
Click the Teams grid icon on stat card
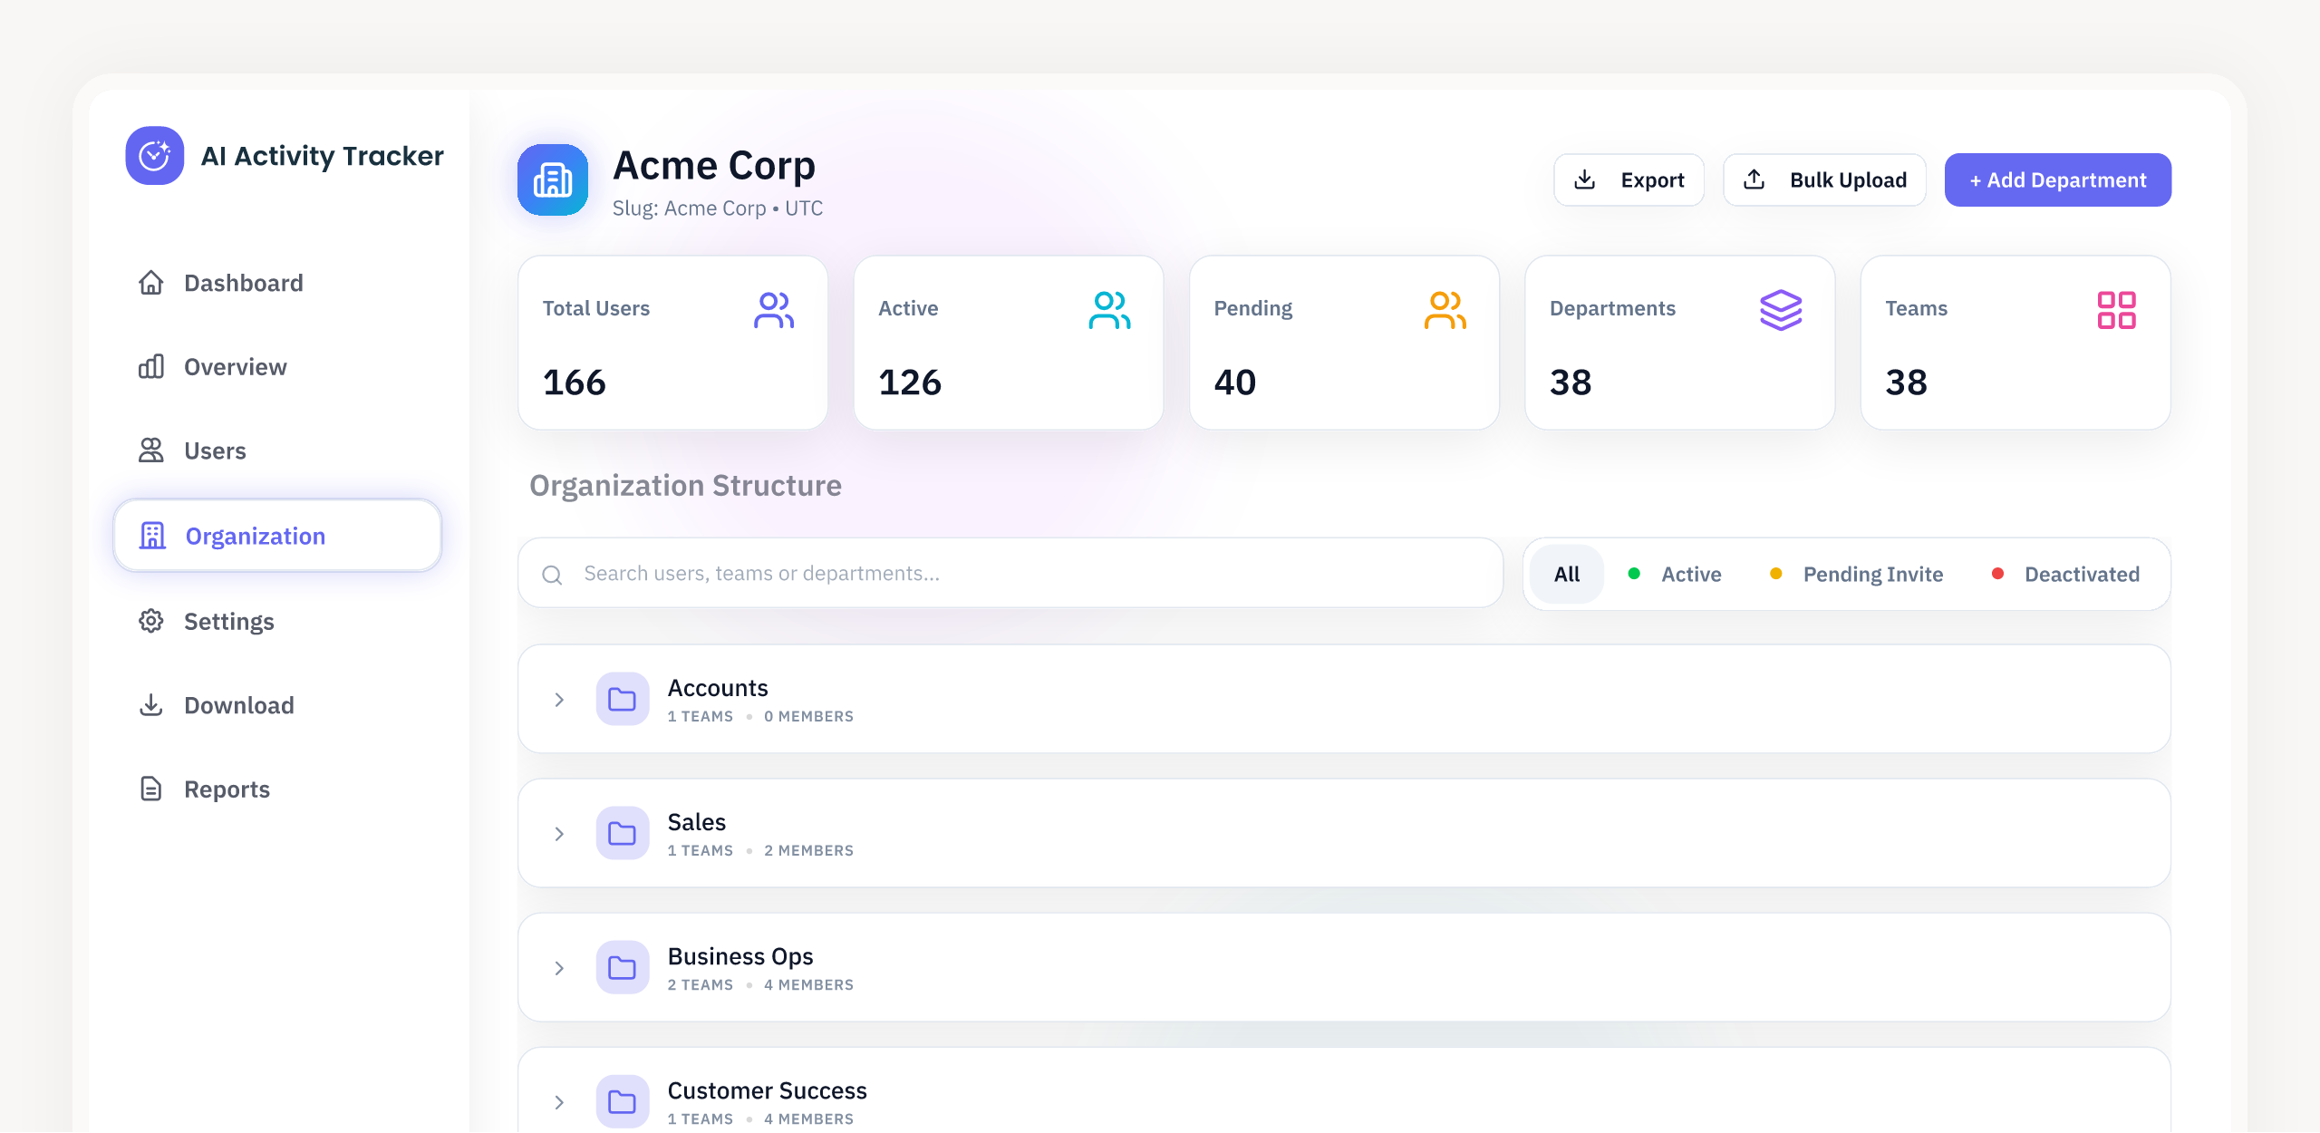[x=2117, y=309]
